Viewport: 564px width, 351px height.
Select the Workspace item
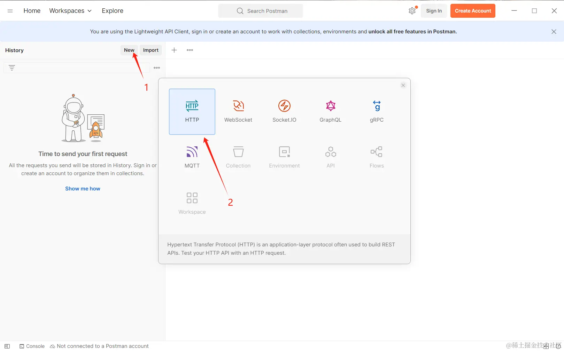192,204
